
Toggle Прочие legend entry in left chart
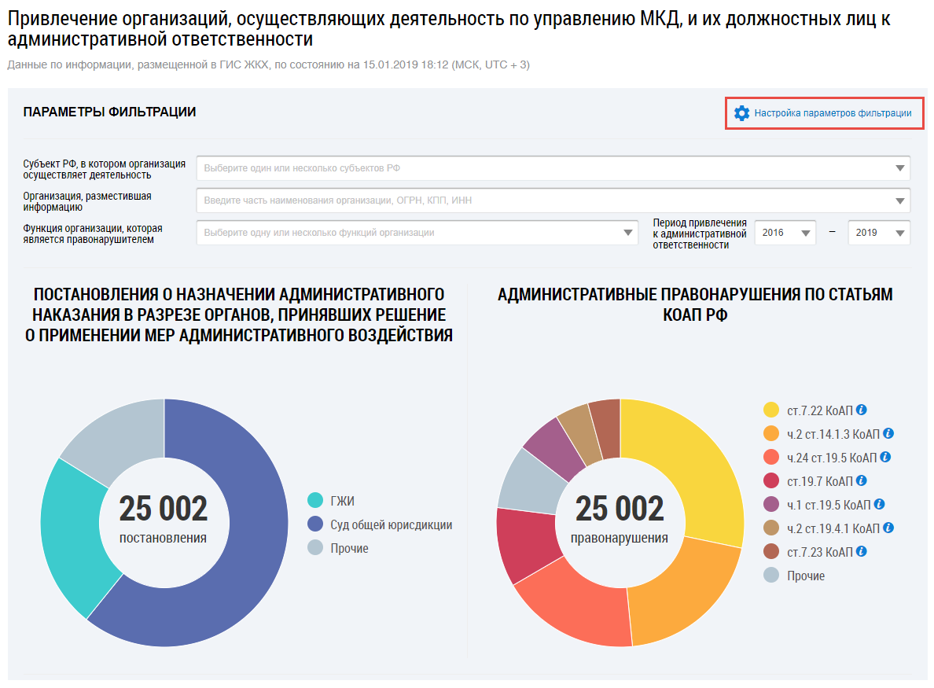(x=349, y=548)
